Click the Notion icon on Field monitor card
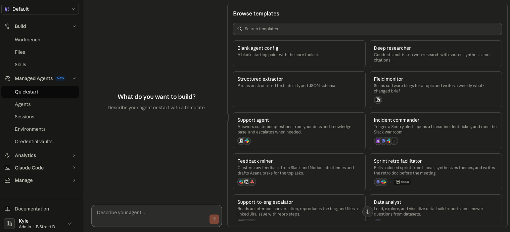 [378, 100]
